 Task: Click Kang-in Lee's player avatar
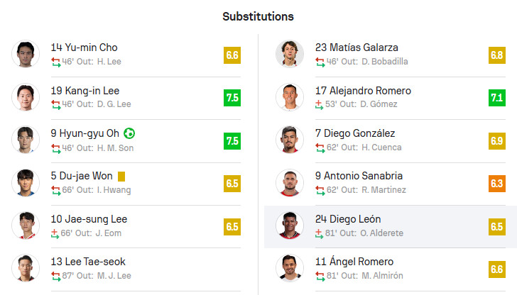click(x=26, y=97)
